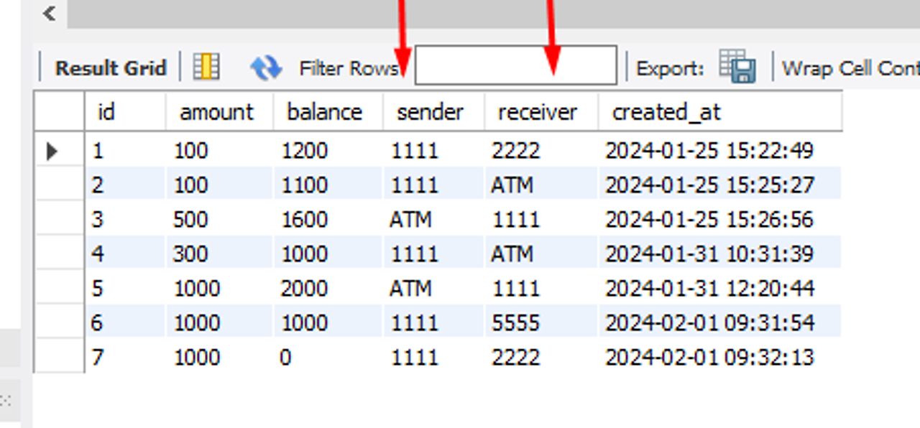Select balance cell showing 2000
This screenshot has width=920, height=428.
328,289
